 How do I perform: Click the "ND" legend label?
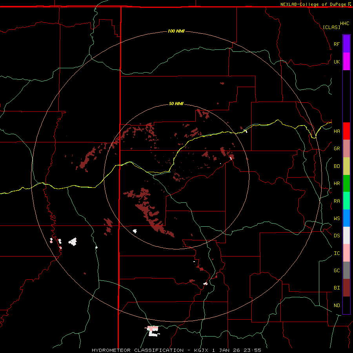(337, 305)
